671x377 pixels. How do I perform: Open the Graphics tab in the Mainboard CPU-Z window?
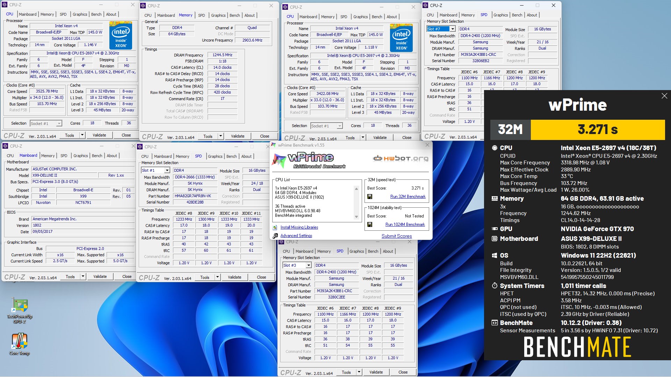pos(81,156)
